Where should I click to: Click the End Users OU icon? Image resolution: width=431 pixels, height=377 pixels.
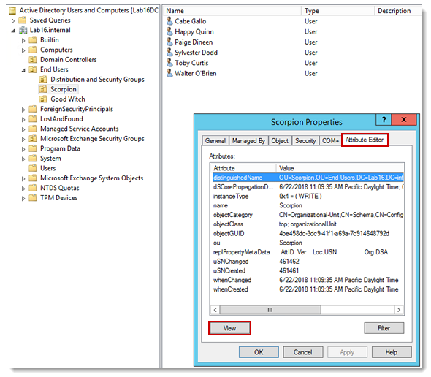coord(33,69)
